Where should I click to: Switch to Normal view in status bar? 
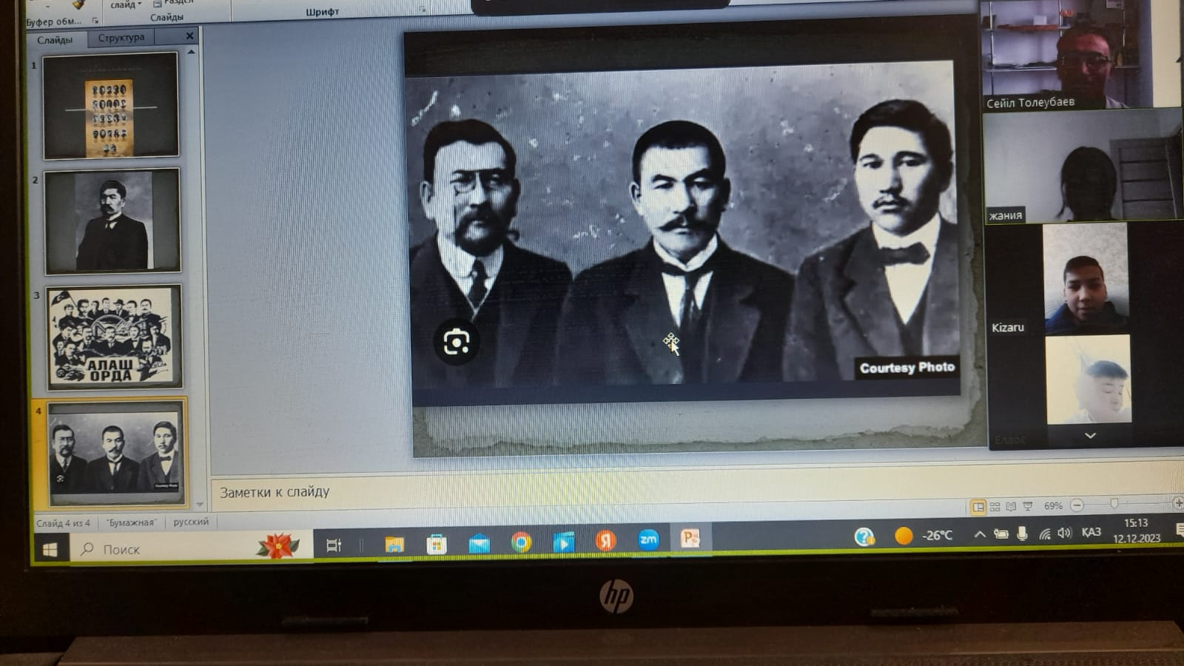pyautogui.click(x=978, y=507)
